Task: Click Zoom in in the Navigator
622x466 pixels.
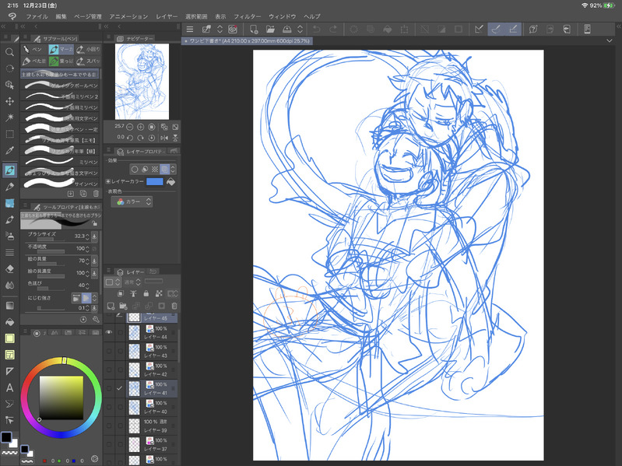Action: [140, 127]
